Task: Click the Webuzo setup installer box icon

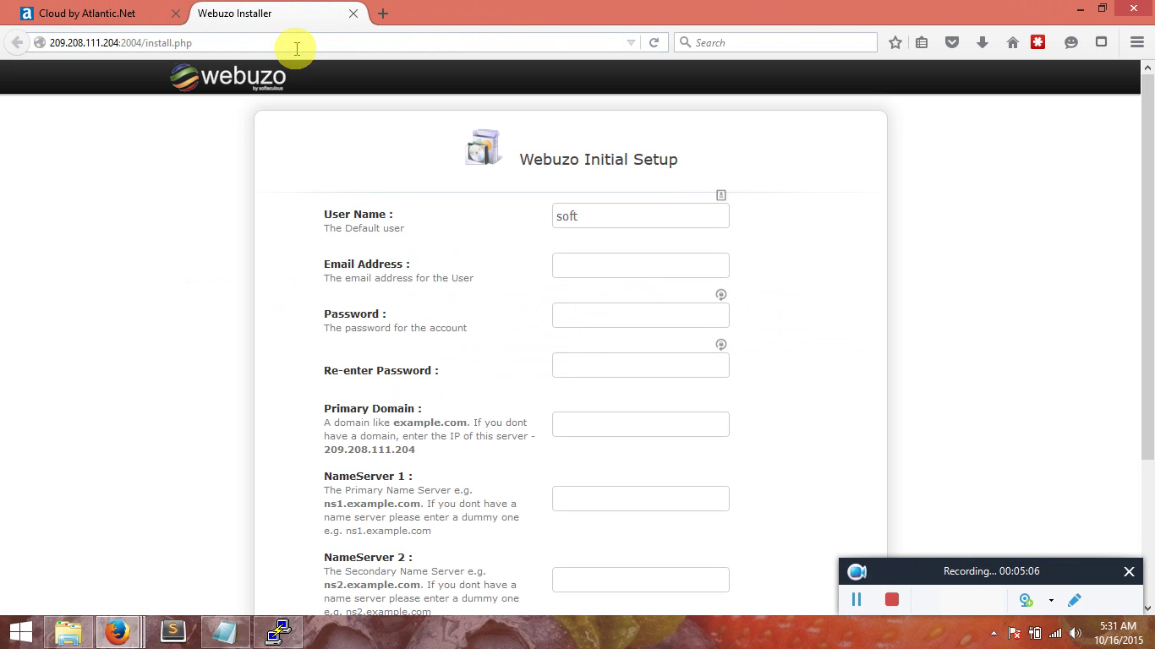Action: 484,148
